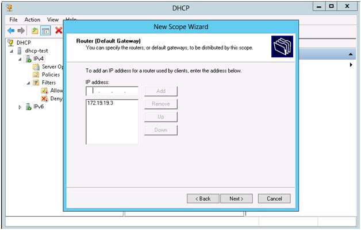Open the View menu
The width and height of the screenshot is (361, 230).
click(x=53, y=20)
